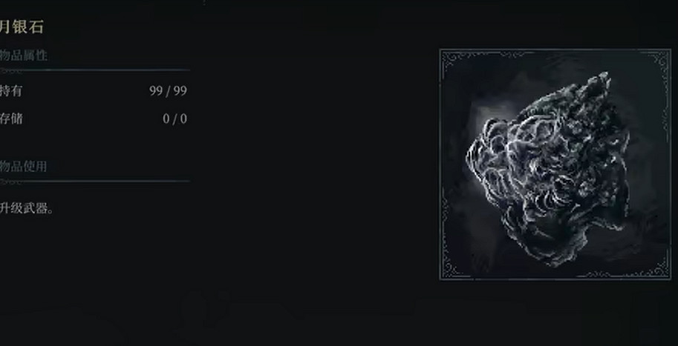Click the second 99 in held count
Screen dimensions: 678x346
tap(180, 91)
